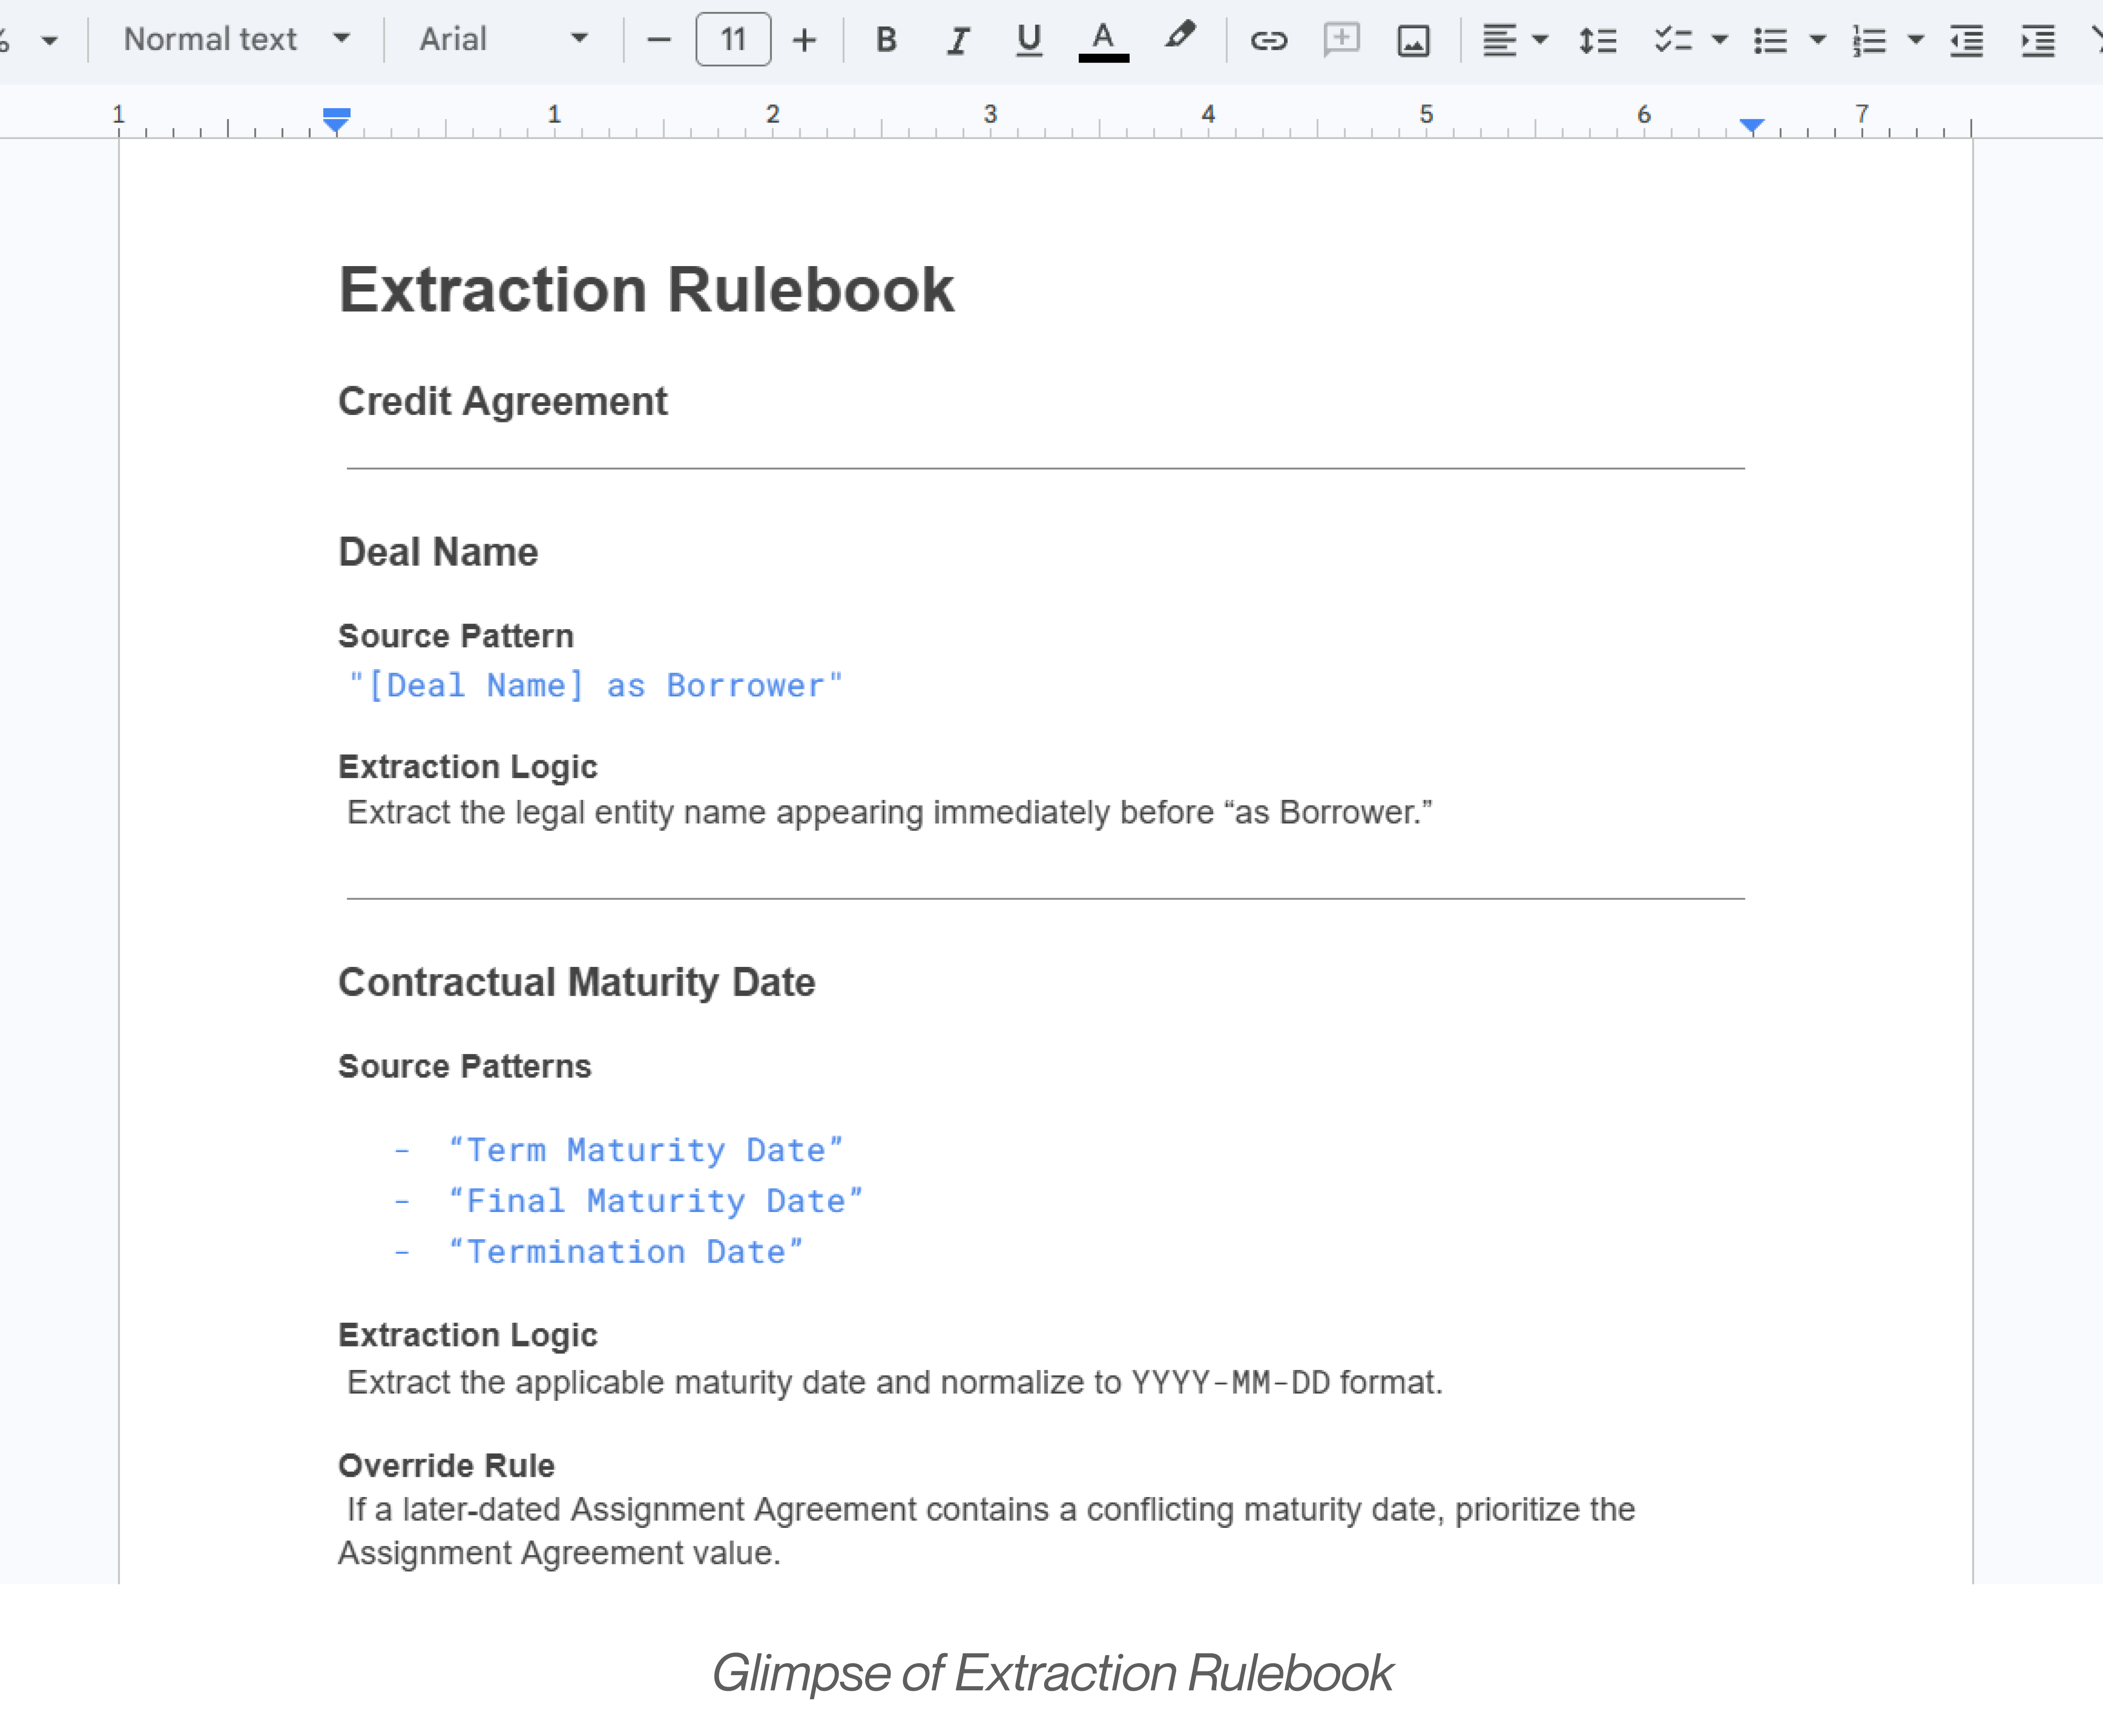This screenshot has width=2103, height=1736.
Task: Expand the numbered list options arrow
Action: pyautogui.click(x=1916, y=40)
